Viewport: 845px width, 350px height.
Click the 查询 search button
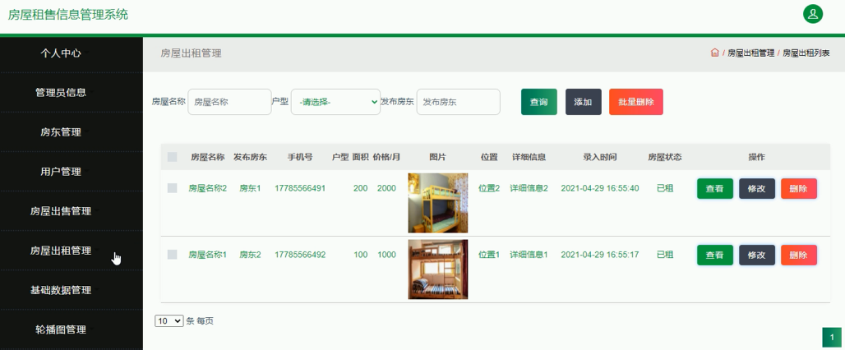tap(539, 102)
